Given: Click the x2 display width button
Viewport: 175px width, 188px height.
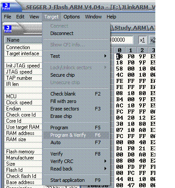Looking at the screenshot, I should click(152, 40).
